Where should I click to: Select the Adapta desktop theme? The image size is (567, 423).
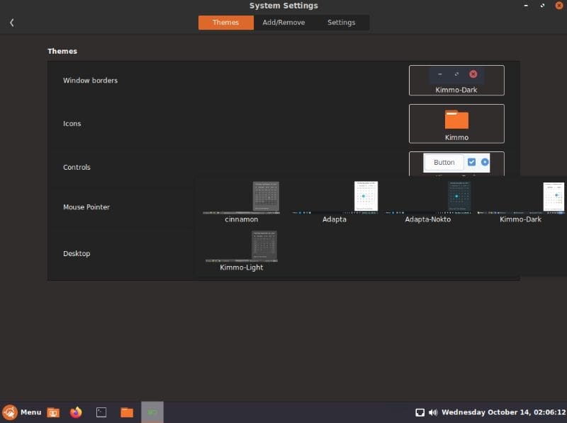point(335,202)
